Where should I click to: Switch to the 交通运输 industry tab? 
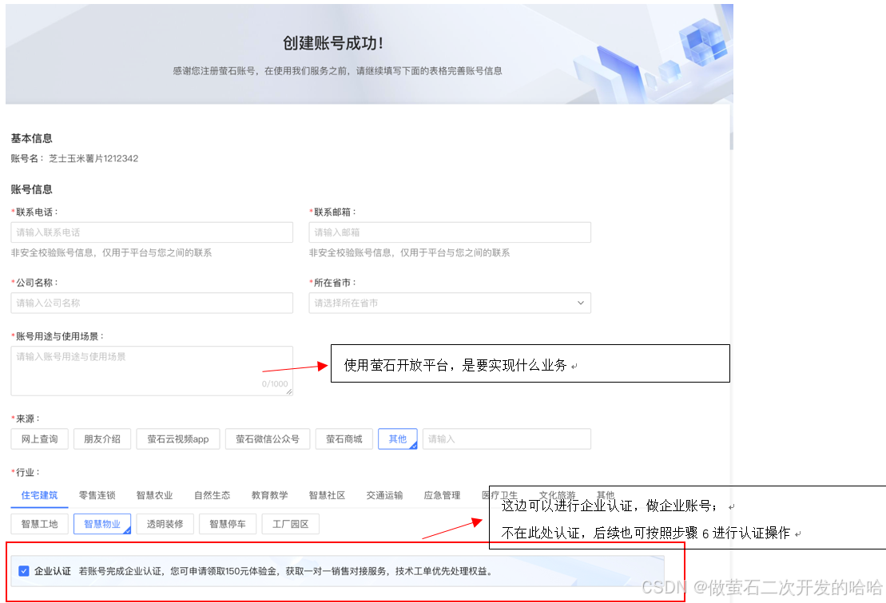point(384,495)
